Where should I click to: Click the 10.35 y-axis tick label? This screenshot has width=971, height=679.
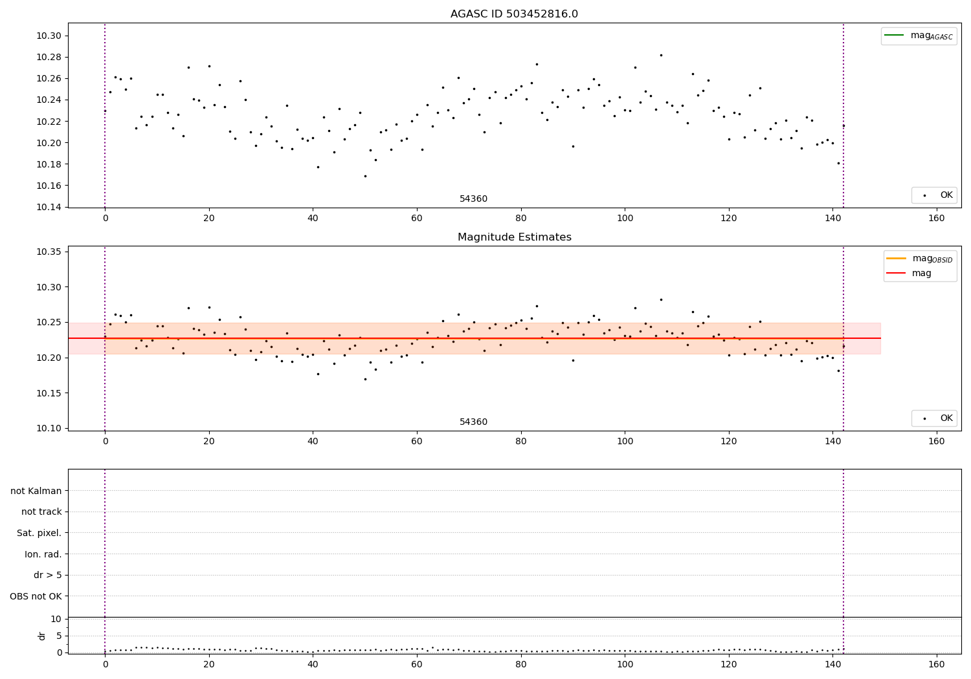49,252
